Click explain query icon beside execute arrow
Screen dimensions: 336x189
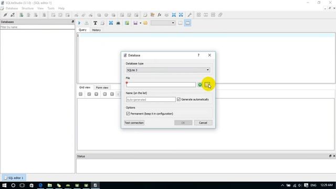click(86, 23)
